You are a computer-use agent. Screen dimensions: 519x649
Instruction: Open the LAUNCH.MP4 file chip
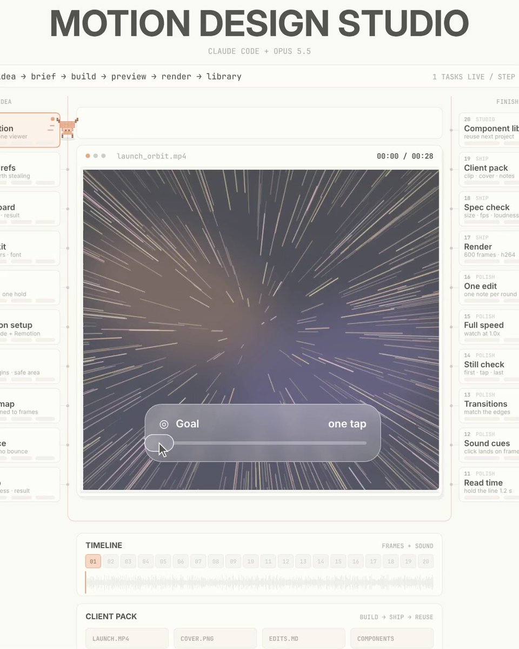pos(127,639)
